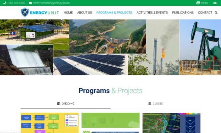Click the Energy Unit shield logo
The height and width of the screenshot is (133, 221).
coord(25,12)
